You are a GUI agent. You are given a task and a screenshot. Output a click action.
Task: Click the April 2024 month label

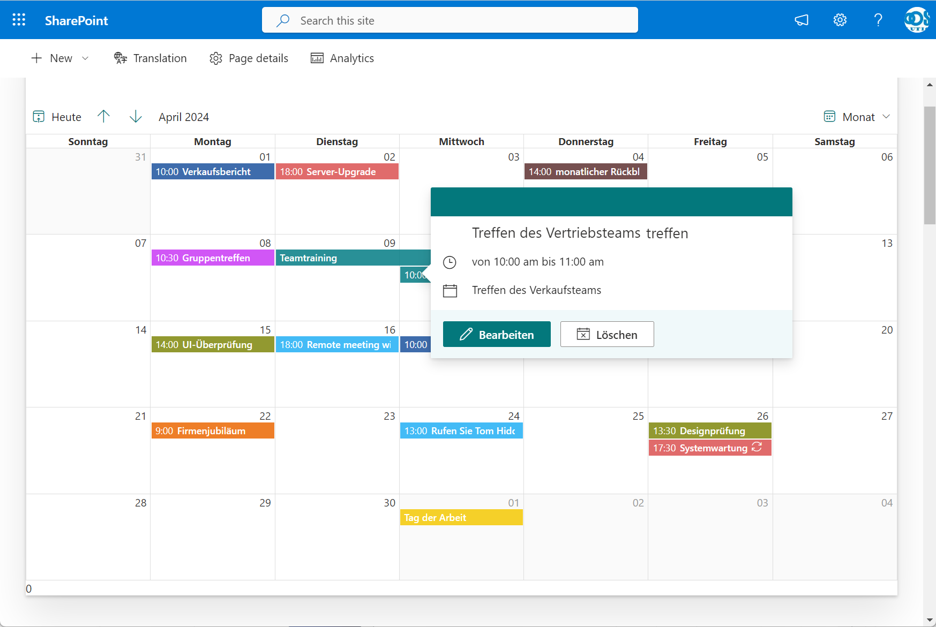pos(184,117)
